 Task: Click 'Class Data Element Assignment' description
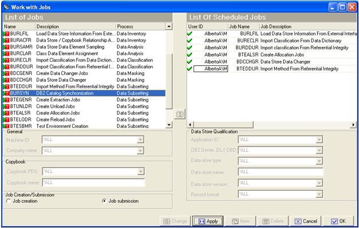(67, 54)
